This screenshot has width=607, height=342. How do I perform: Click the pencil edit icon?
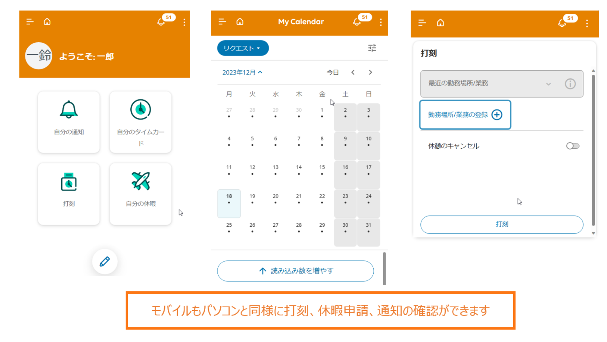pyautogui.click(x=105, y=261)
